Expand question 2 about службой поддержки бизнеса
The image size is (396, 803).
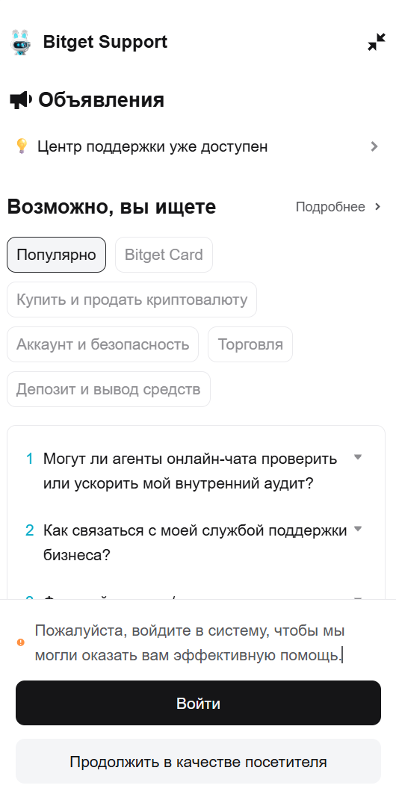(358, 529)
